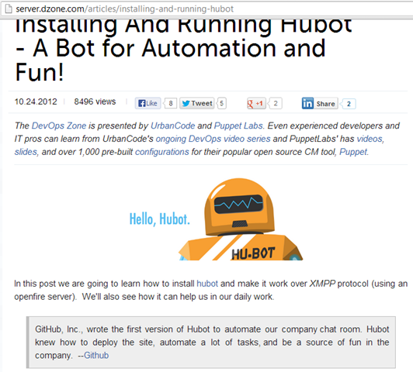Image resolution: width=413 pixels, height=372 pixels.
Task: Click the Google plus count showing 2
Action: [x=276, y=103]
